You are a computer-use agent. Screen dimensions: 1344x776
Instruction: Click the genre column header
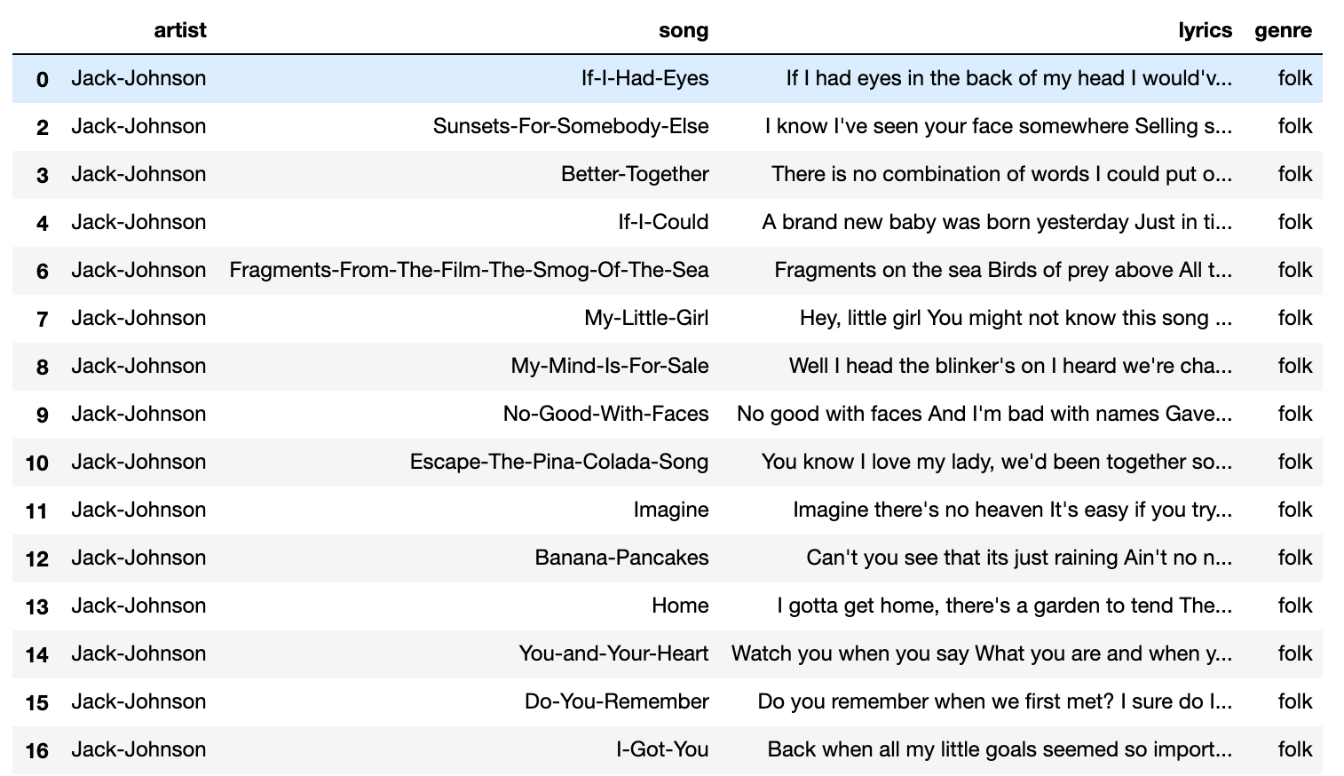click(x=1283, y=30)
